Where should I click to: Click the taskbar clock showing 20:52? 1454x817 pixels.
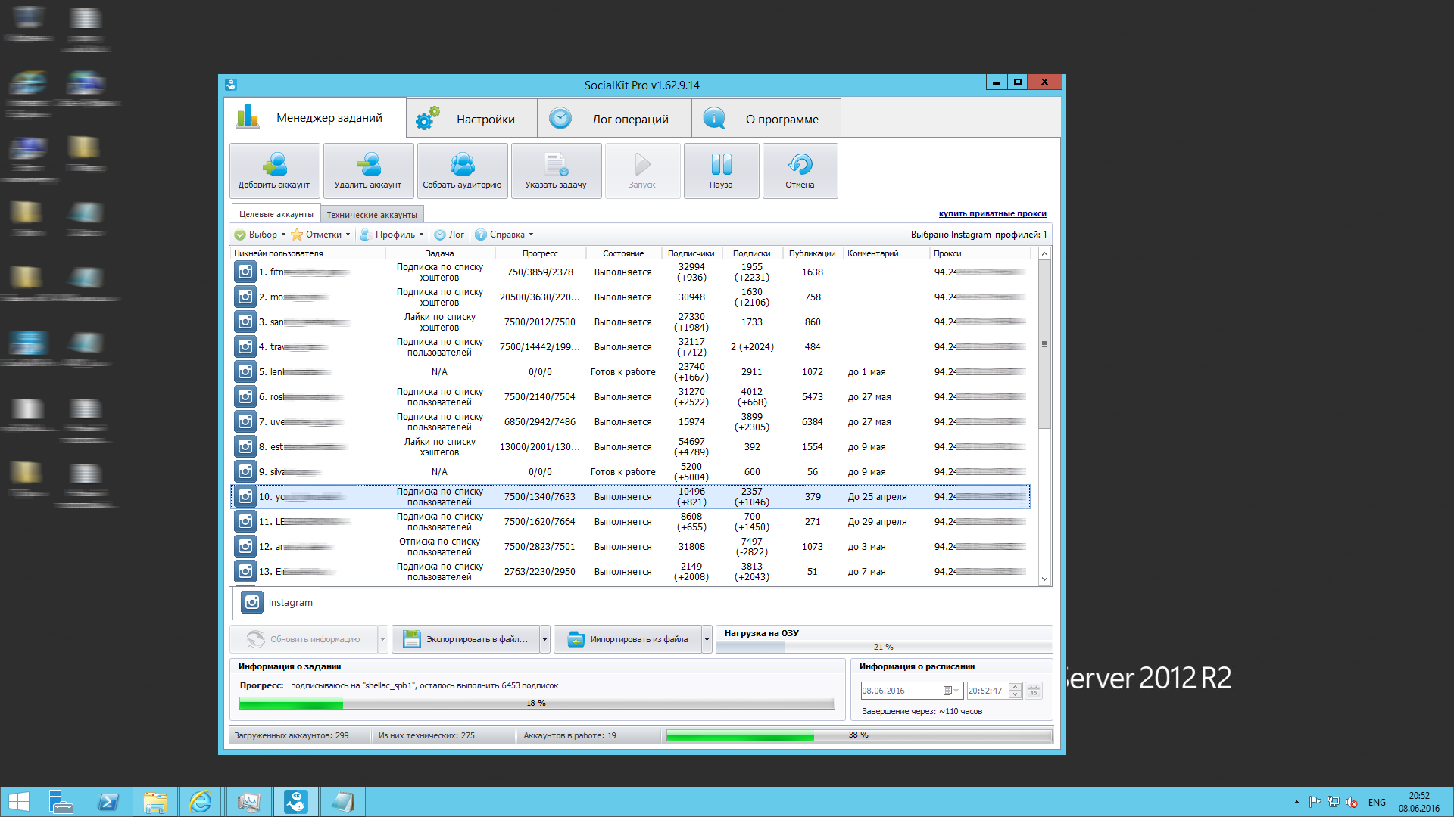[x=1418, y=802]
